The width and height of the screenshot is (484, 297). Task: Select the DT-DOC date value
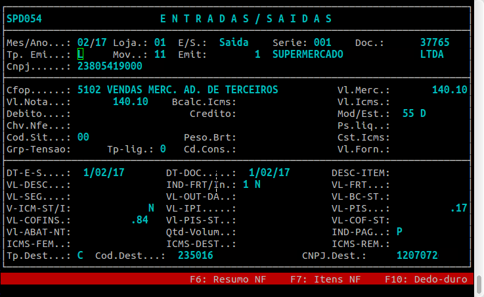tap(269, 173)
